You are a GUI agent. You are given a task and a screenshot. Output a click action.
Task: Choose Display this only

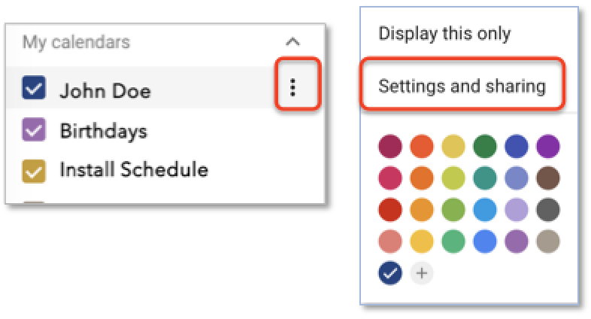(x=445, y=34)
